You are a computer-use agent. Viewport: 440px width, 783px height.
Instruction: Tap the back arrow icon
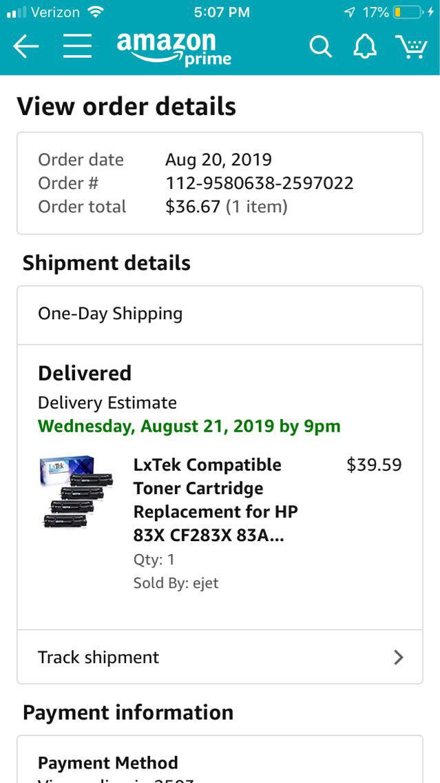tap(26, 47)
